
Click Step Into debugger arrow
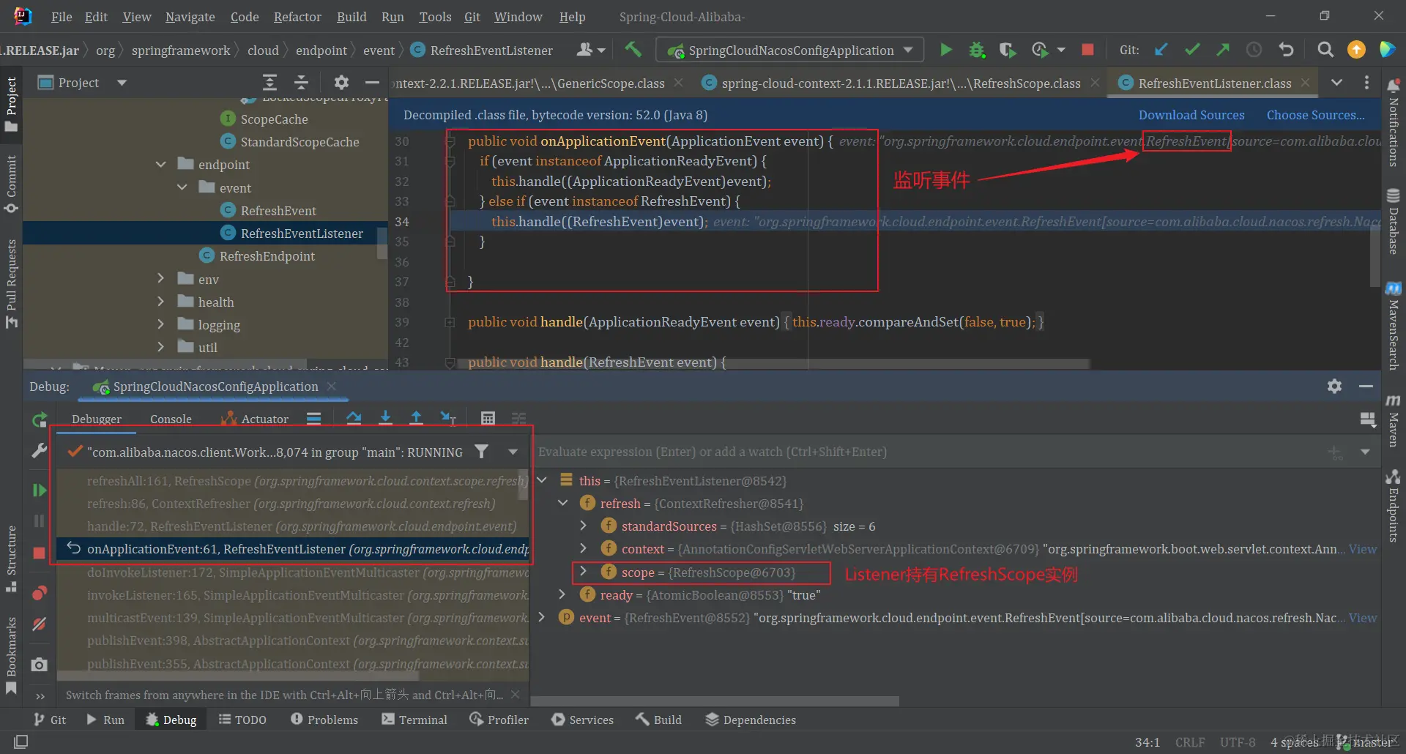[x=385, y=418]
